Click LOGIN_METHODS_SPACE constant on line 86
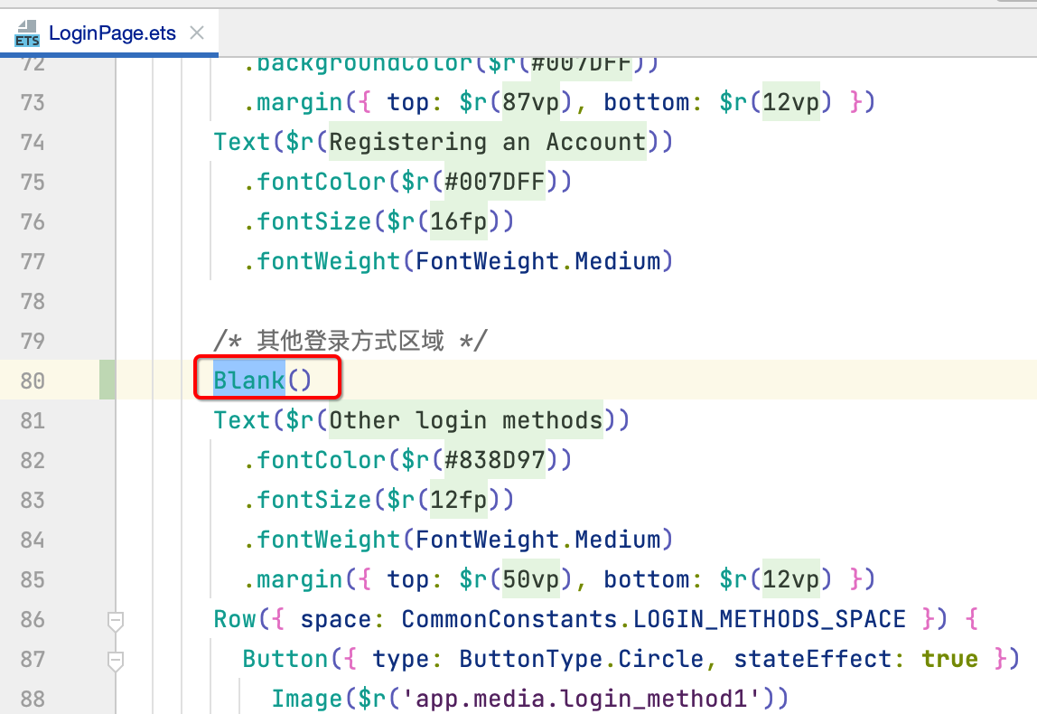 tap(769, 619)
